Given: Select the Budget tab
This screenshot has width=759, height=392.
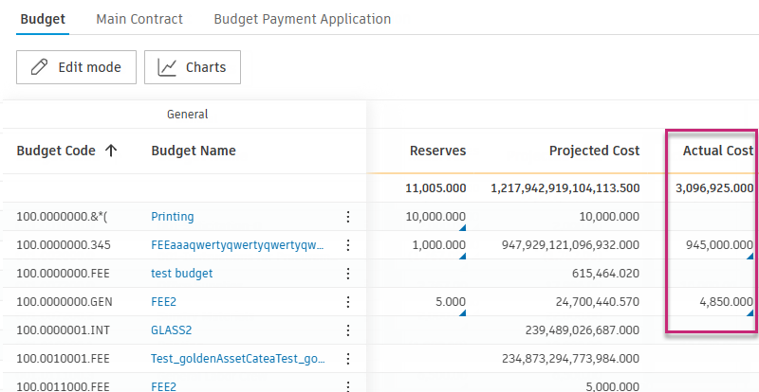Looking at the screenshot, I should point(42,19).
